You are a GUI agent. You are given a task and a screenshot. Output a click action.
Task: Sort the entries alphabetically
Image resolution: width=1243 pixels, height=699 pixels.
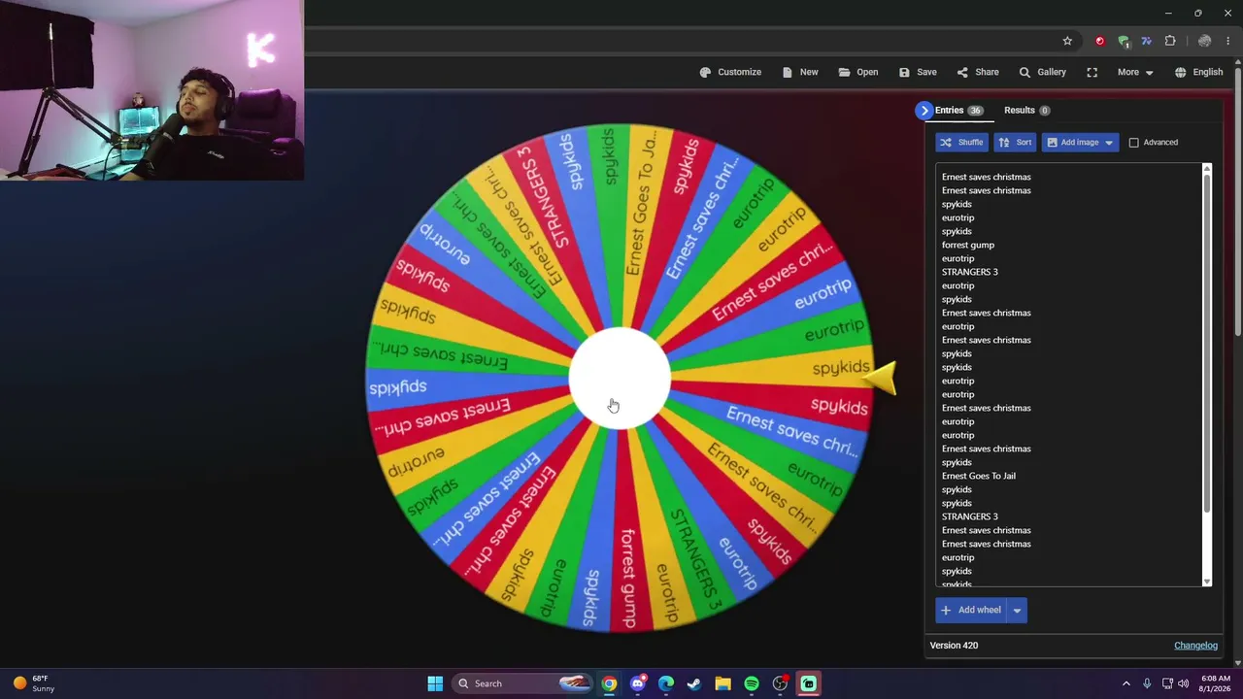pos(1015,143)
